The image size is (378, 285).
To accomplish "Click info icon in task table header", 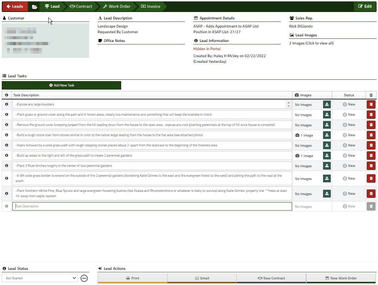I will (x=6, y=95).
